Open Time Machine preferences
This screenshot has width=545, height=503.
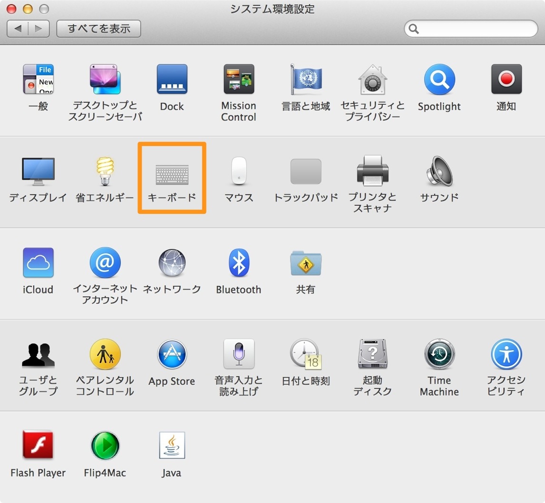coord(439,354)
